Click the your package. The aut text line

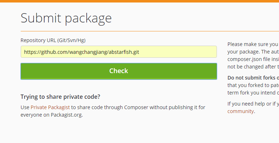coord(253,52)
